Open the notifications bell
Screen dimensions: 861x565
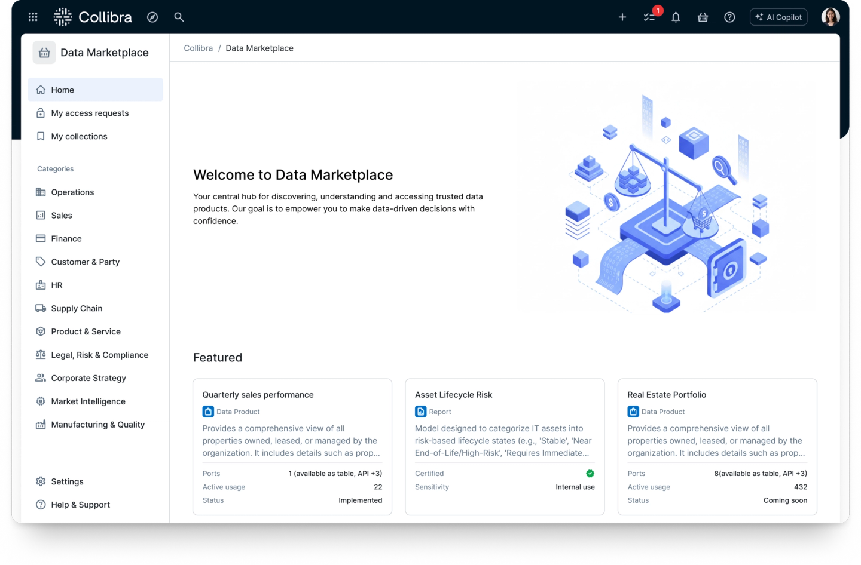click(676, 17)
